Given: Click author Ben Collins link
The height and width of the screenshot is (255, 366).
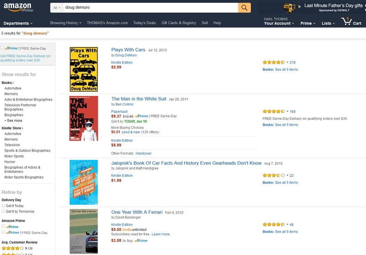Looking at the screenshot, I should click(x=124, y=104).
